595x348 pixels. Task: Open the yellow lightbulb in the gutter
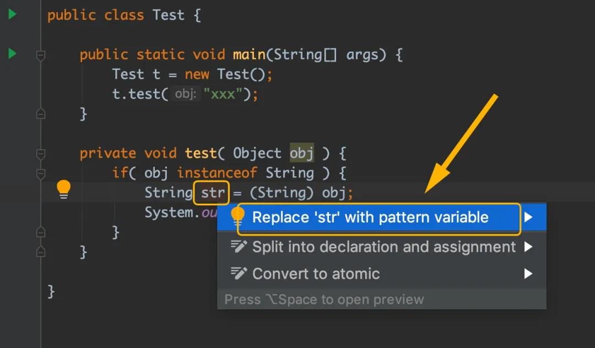click(63, 189)
